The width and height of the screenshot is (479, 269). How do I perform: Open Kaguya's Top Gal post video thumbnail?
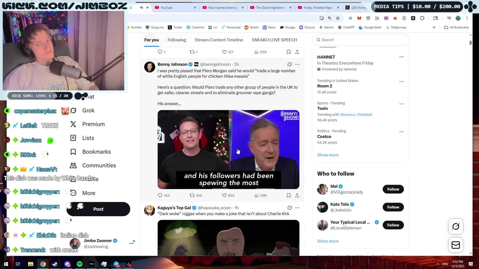pyautogui.click(x=228, y=238)
